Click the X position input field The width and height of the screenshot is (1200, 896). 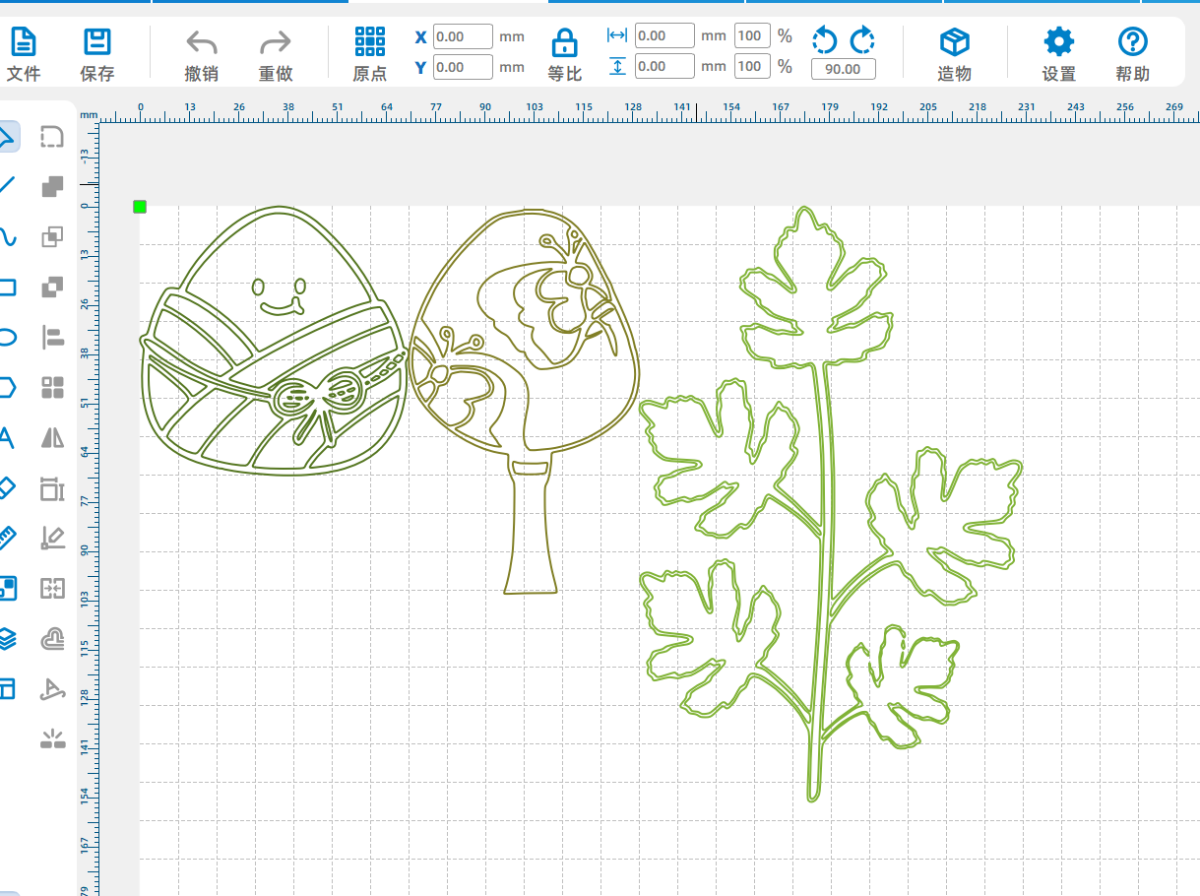pyautogui.click(x=463, y=37)
